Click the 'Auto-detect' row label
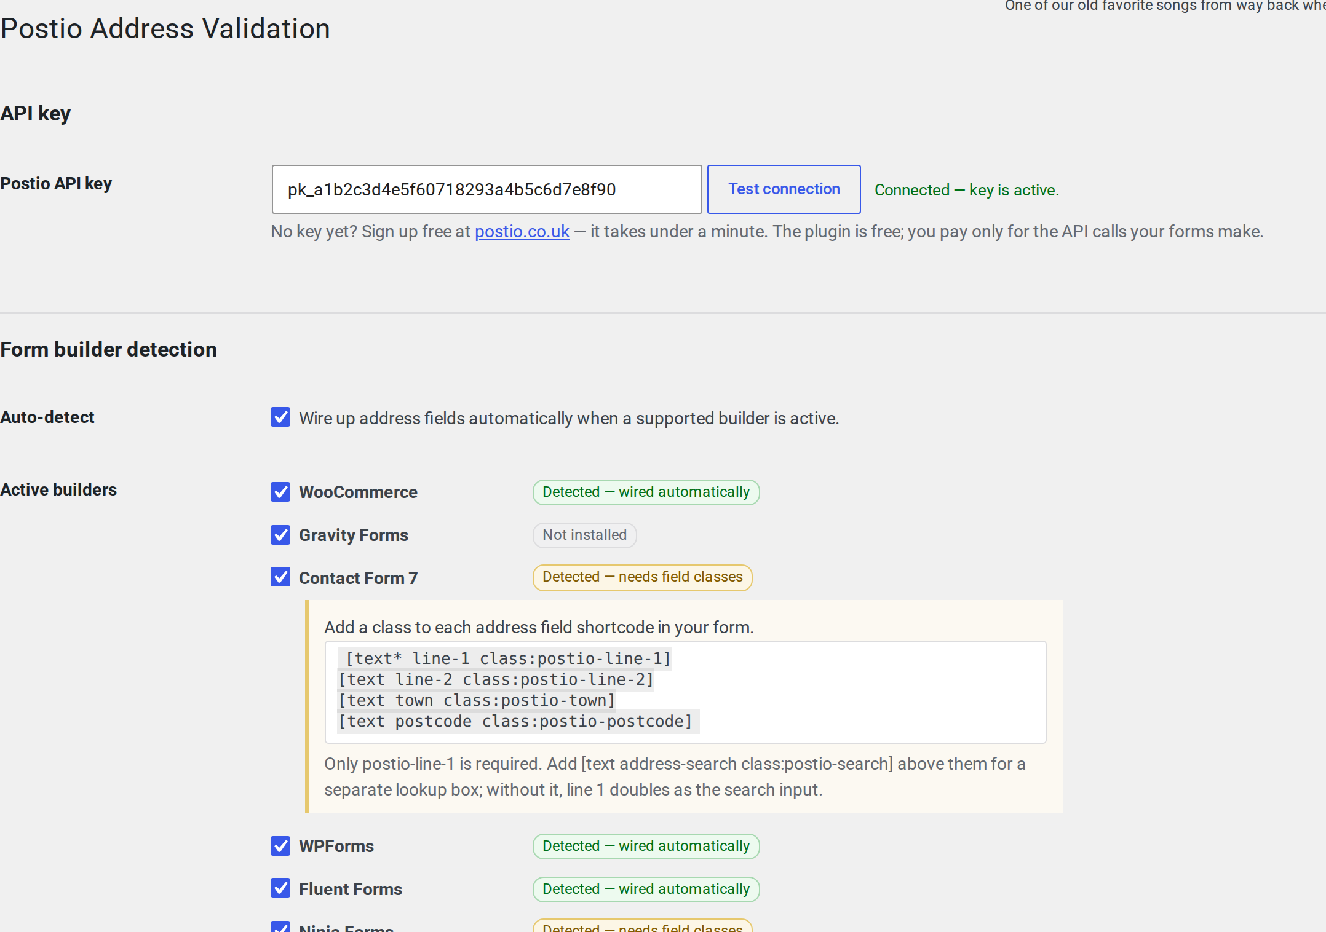This screenshot has height=932, width=1326. [x=47, y=417]
